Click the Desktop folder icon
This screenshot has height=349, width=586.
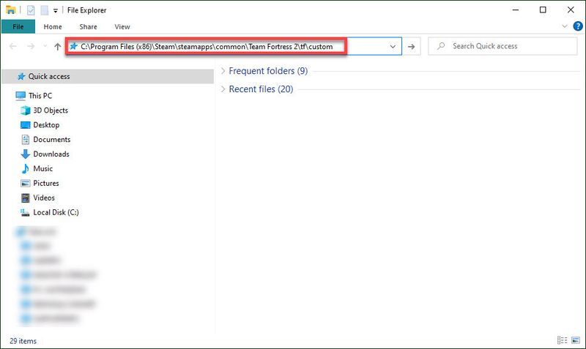(26, 124)
